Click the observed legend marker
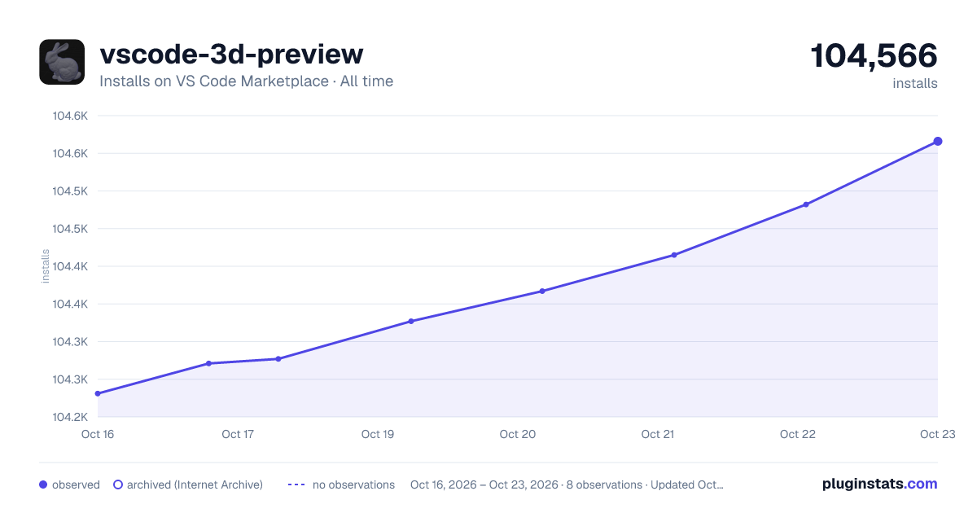The image size is (977, 513). (43, 484)
